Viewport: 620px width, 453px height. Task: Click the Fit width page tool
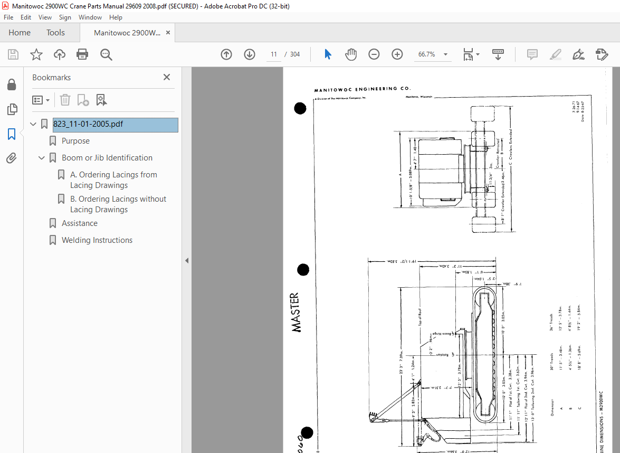(468, 54)
